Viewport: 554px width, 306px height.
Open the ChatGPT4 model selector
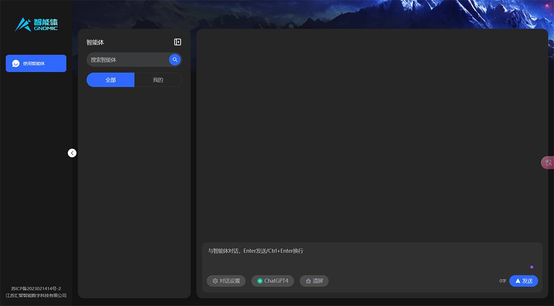pyautogui.click(x=272, y=281)
